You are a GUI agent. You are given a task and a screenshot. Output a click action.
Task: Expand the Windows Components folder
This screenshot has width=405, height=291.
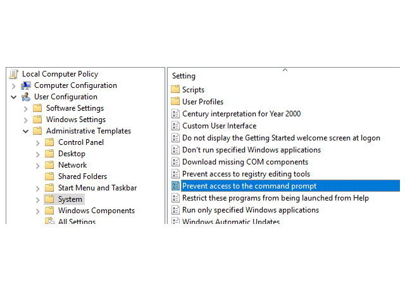pos(38,211)
